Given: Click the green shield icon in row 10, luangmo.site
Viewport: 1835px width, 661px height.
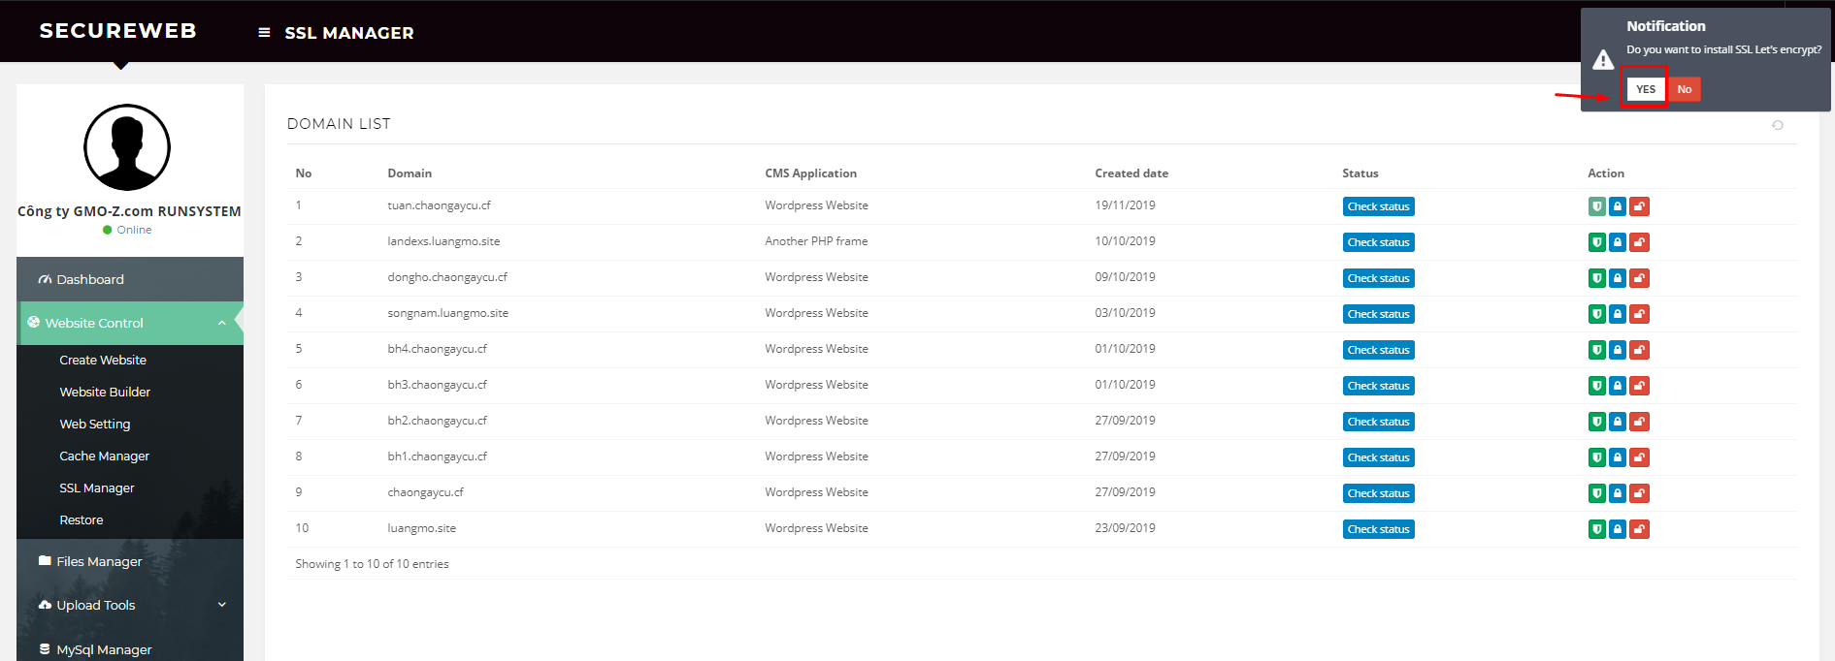Looking at the screenshot, I should (x=1596, y=529).
